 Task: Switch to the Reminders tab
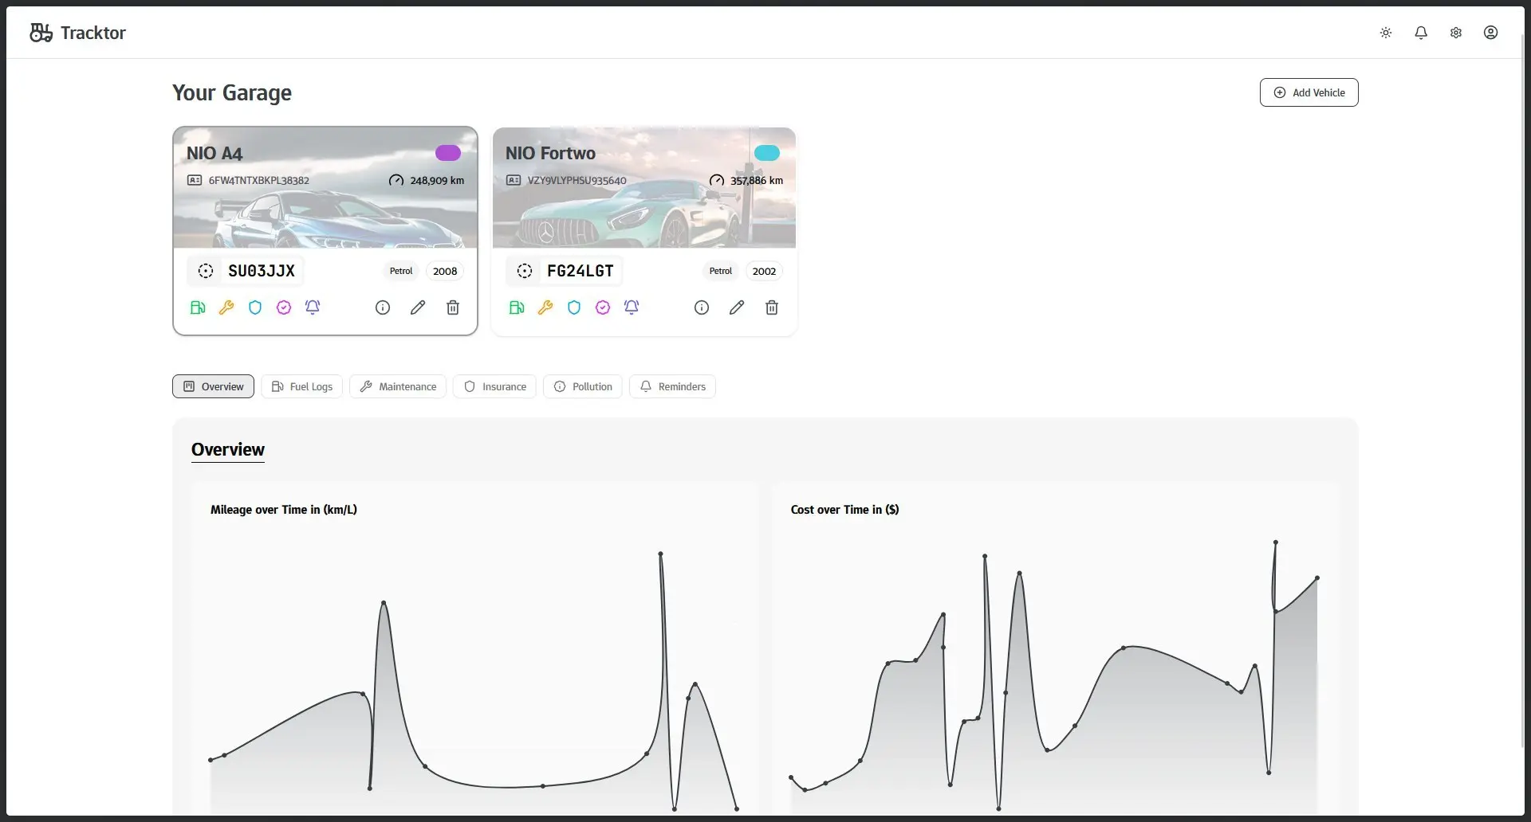(x=672, y=386)
